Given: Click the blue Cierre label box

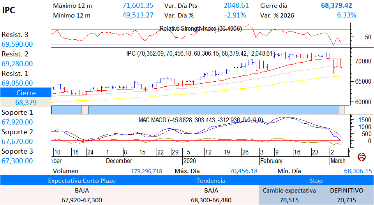Looking at the screenshot, I should [26, 93].
